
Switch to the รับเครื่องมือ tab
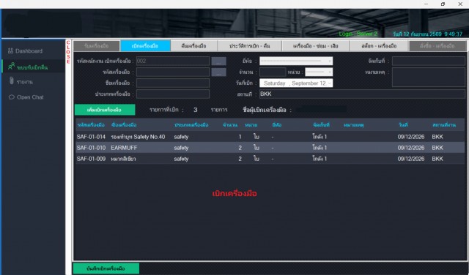(x=97, y=46)
